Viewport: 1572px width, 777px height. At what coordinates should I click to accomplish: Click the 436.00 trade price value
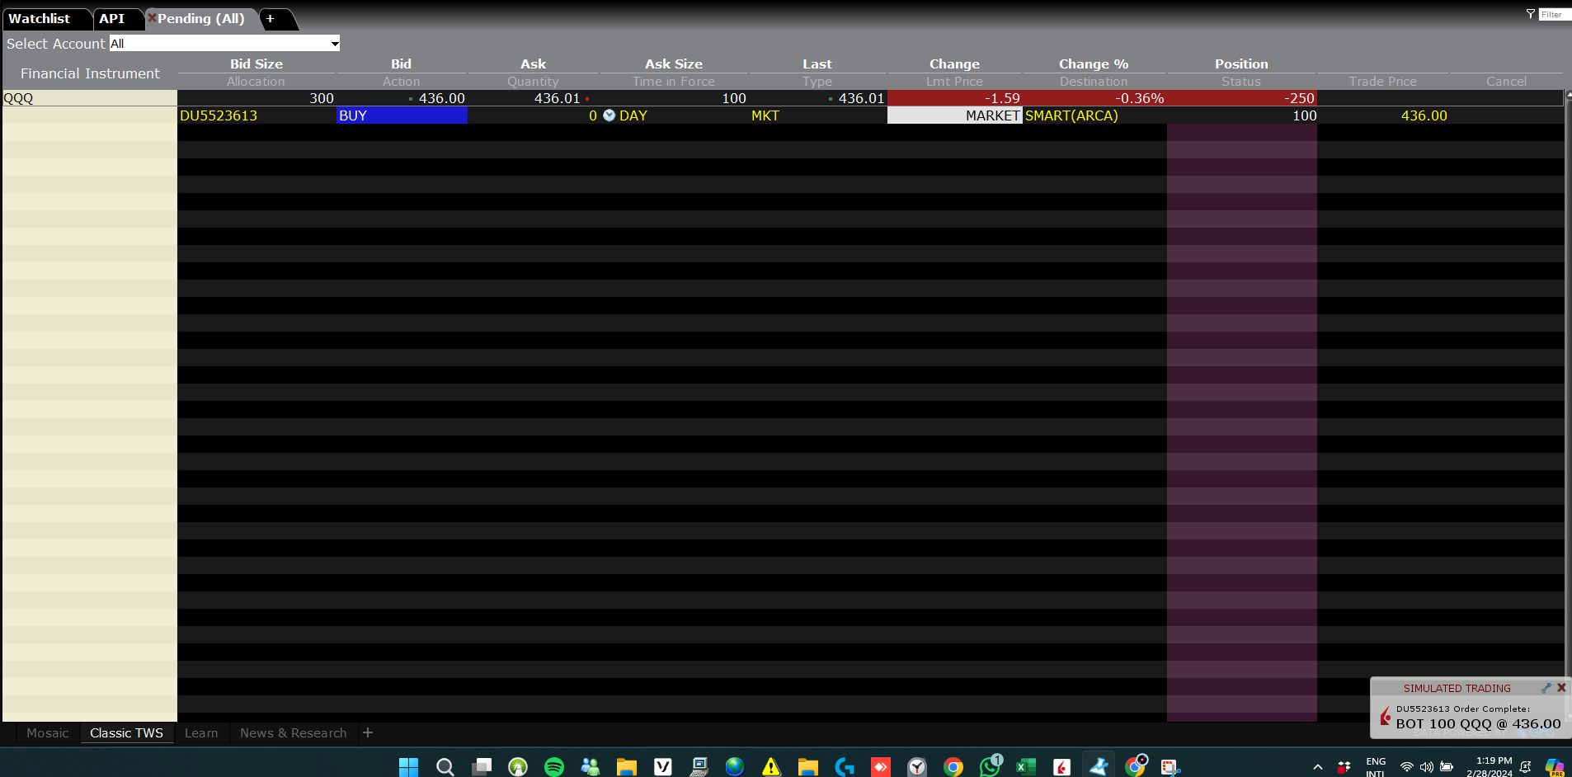[1424, 115]
